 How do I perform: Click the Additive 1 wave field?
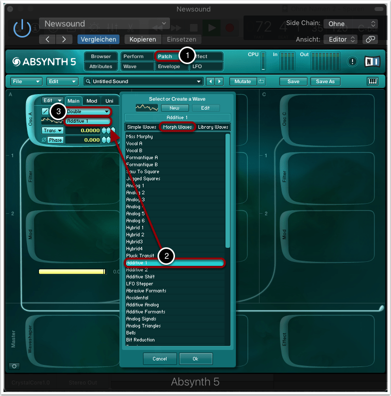coord(88,121)
